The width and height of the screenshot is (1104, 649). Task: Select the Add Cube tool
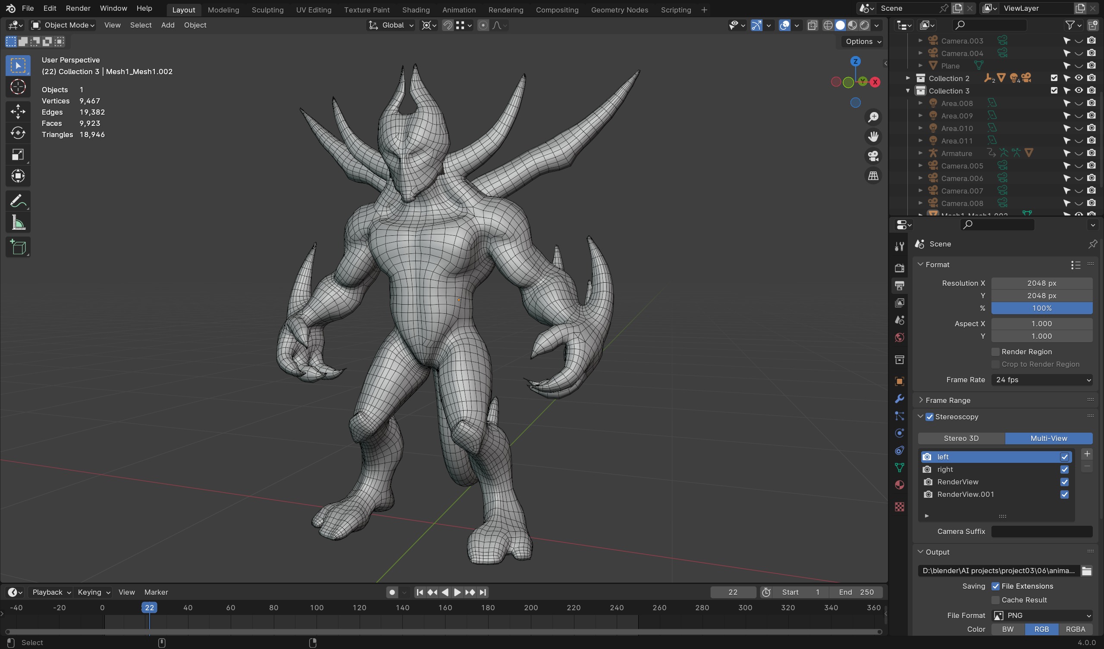[x=18, y=247]
